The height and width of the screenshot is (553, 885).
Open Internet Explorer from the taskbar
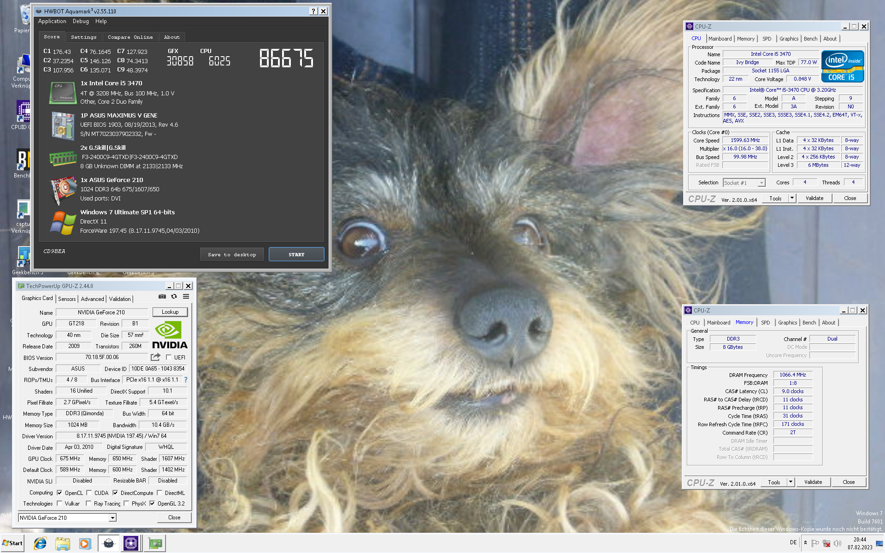40,544
